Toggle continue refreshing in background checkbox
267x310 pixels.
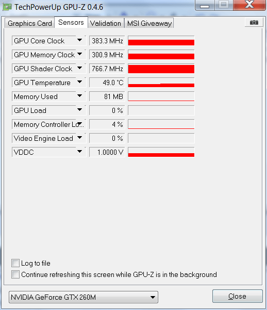pos(15,274)
